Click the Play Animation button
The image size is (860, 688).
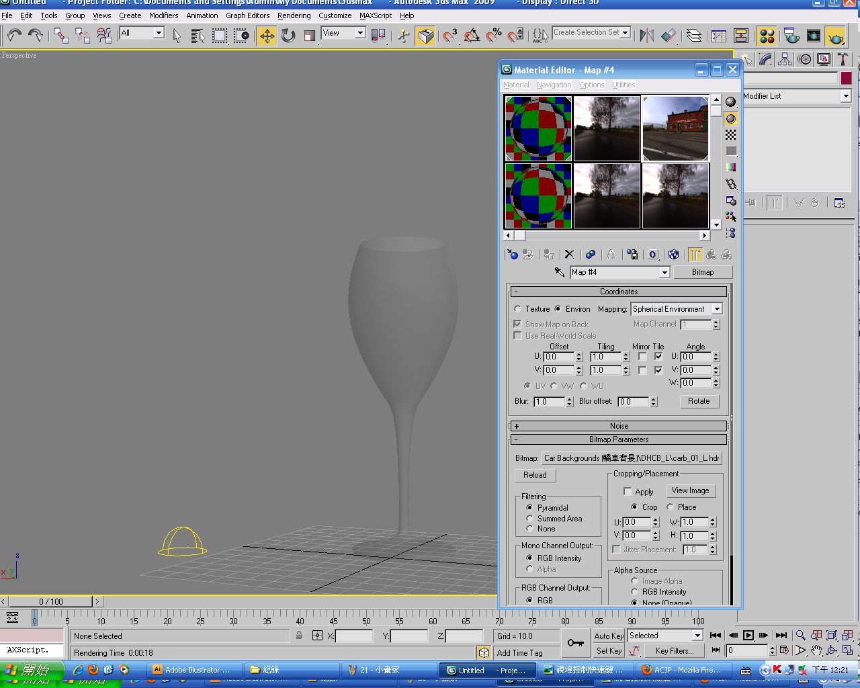pyautogui.click(x=748, y=635)
